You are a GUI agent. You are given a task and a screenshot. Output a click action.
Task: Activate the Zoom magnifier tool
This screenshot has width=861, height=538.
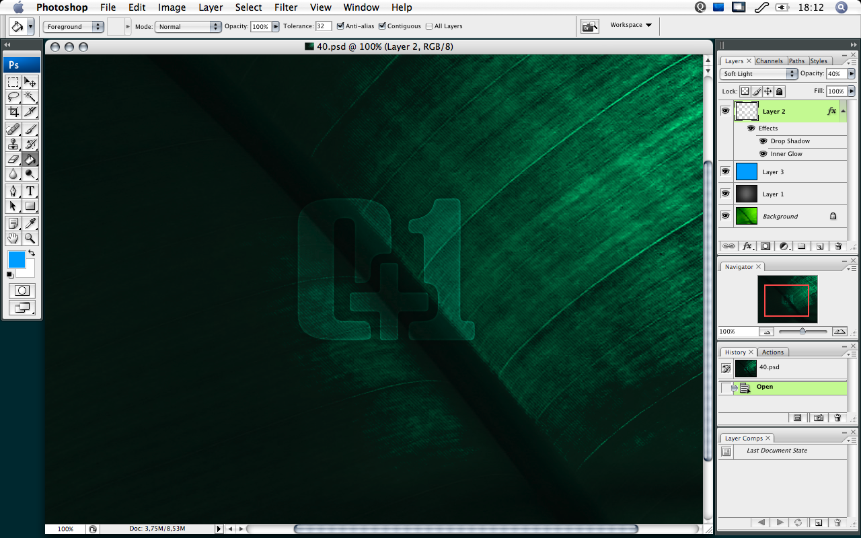pos(30,238)
